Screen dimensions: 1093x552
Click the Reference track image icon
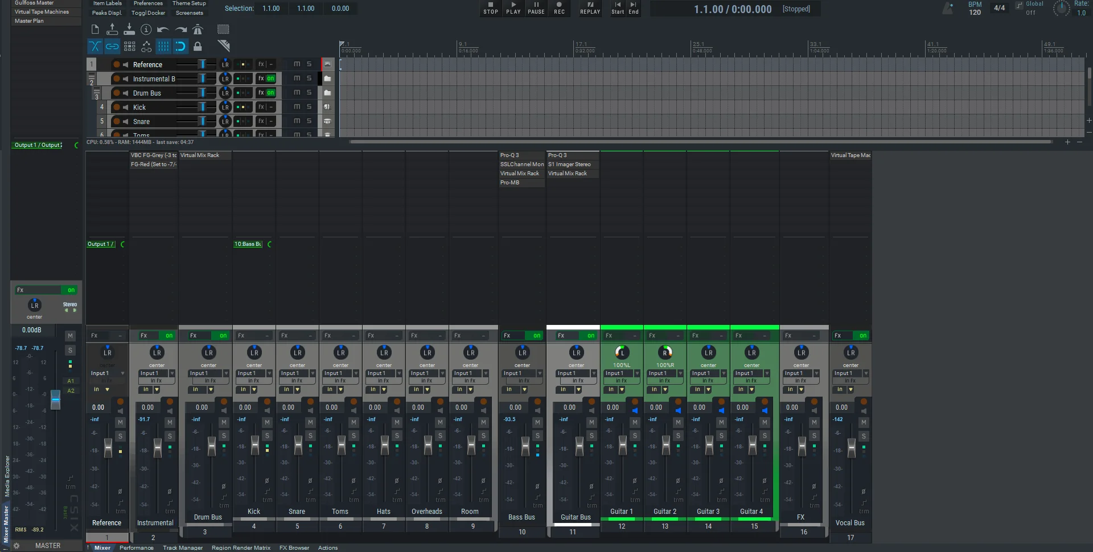pos(327,64)
